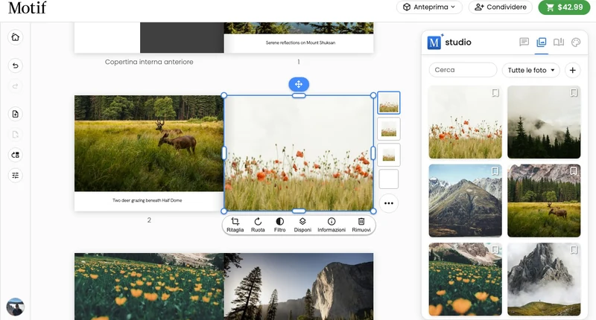The width and height of the screenshot is (596, 320).
Task: Toggle bookmark on the deer meadow photo
Action: tap(574, 171)
